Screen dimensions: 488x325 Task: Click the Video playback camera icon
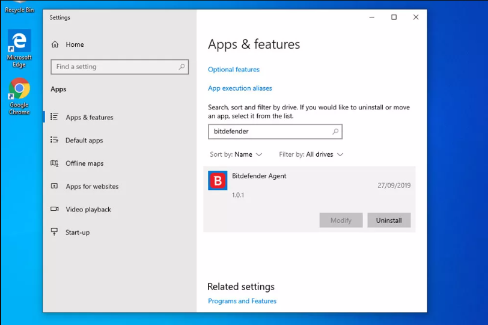click(55, 209)
